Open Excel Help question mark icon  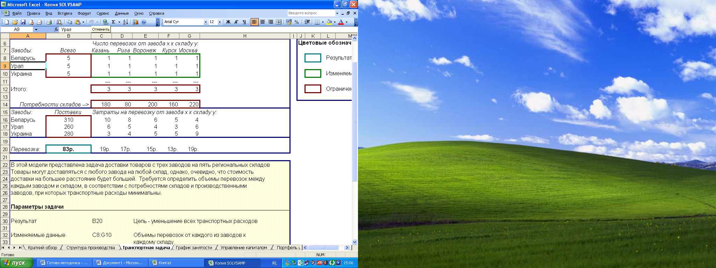144,22
